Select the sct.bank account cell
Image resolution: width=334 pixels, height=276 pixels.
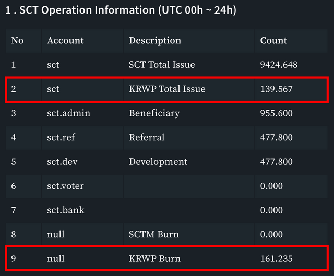click(66, 210)
